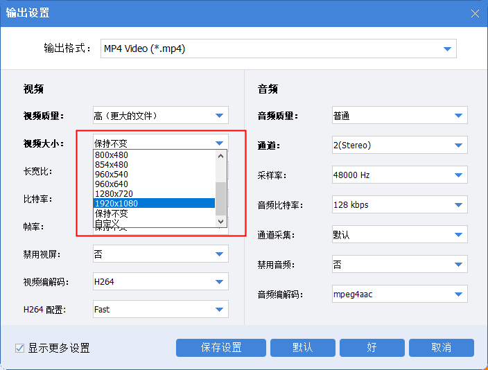This screenshot has height=370, width=488.
Task: Click the 好 confirm button
Action: [x=372, y=348]
